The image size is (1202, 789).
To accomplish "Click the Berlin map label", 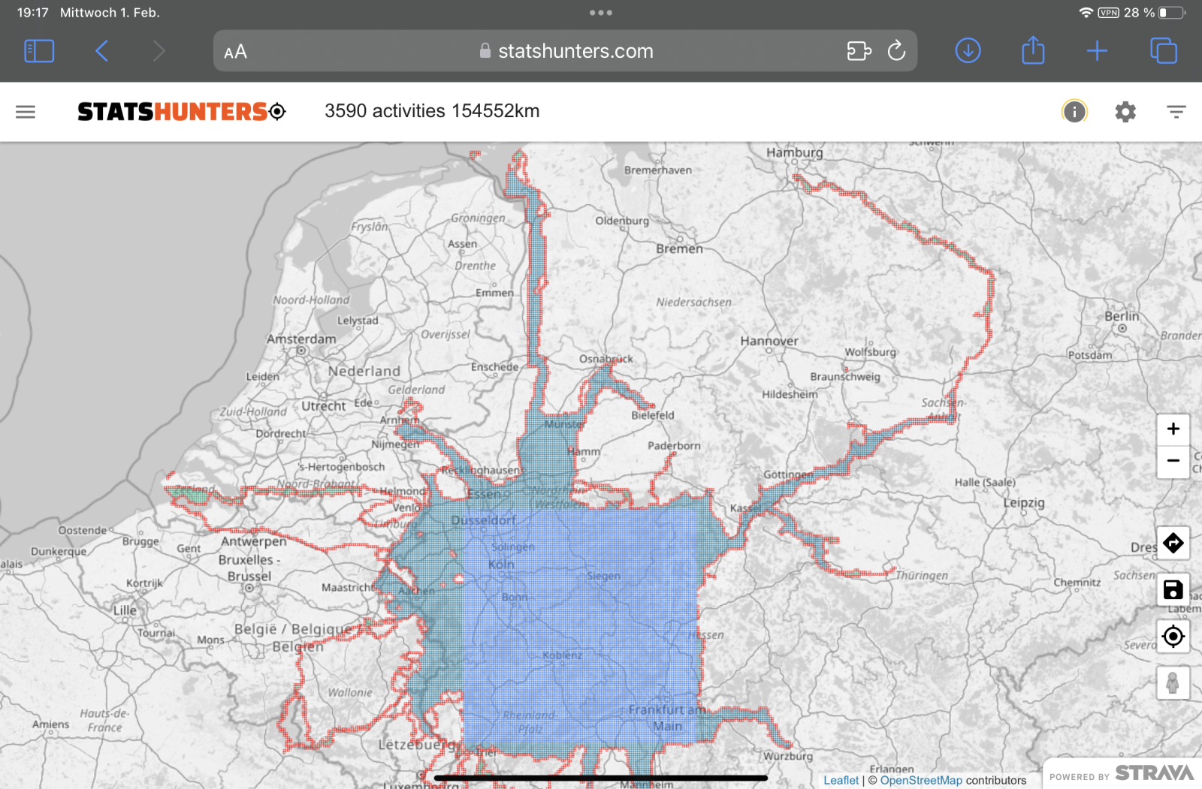I will 1122,316.
